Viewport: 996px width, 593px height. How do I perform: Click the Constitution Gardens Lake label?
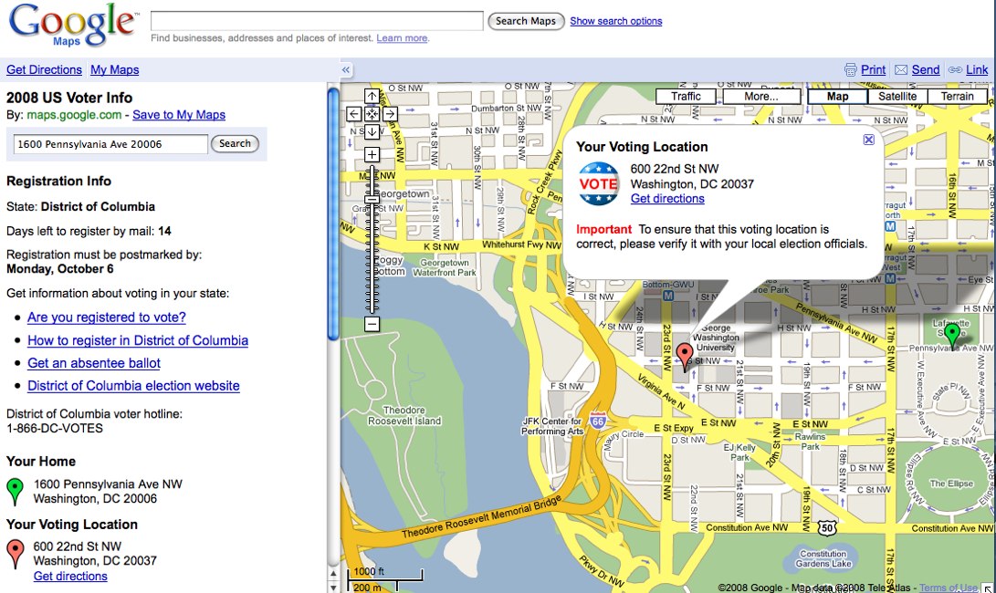point(823,558)
